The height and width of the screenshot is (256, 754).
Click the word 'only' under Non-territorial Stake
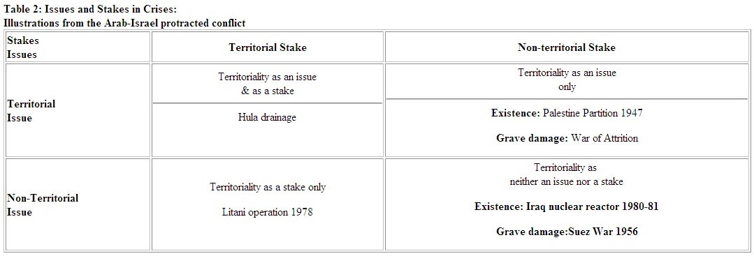click(x=567, y=87)
